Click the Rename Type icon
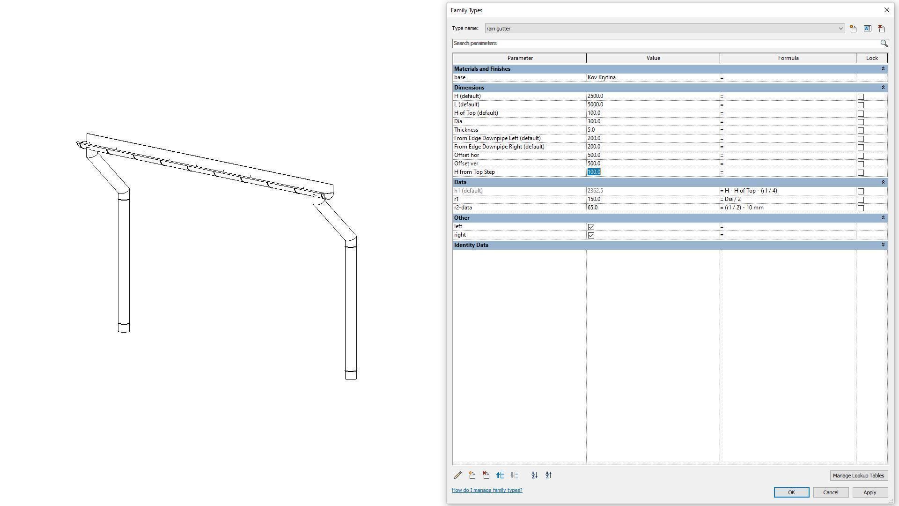899x506 pixels. point(867,29)
